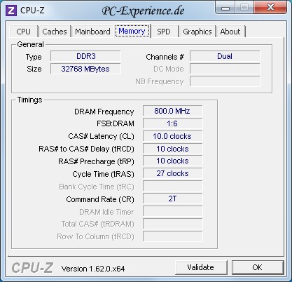Switch to the Graphics tab

(x=197, y=32)
